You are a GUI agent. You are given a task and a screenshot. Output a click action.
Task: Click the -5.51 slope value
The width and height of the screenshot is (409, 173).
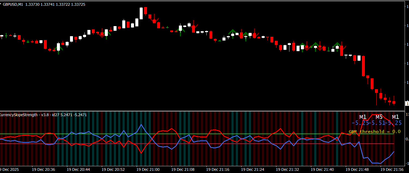(x=377, y=123)
